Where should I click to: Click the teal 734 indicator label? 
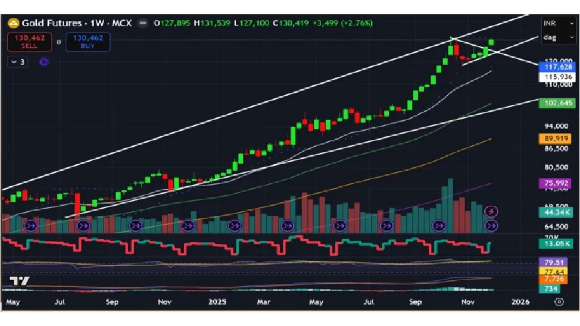[550, 289]
